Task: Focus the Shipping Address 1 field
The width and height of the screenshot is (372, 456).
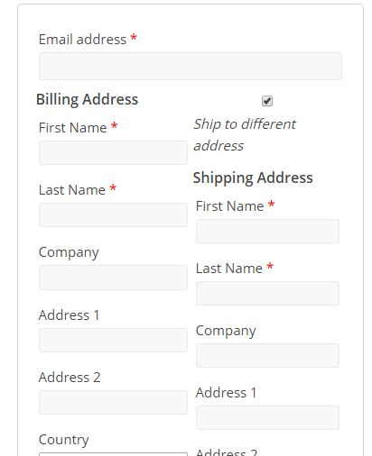Action: tap(267, 417)
